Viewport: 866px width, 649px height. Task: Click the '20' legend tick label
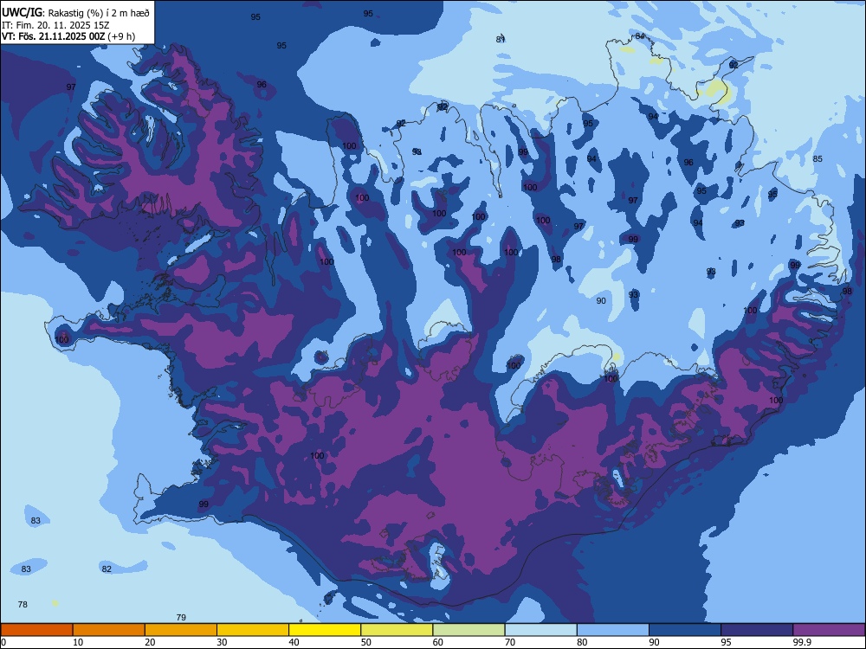(150, 642)
